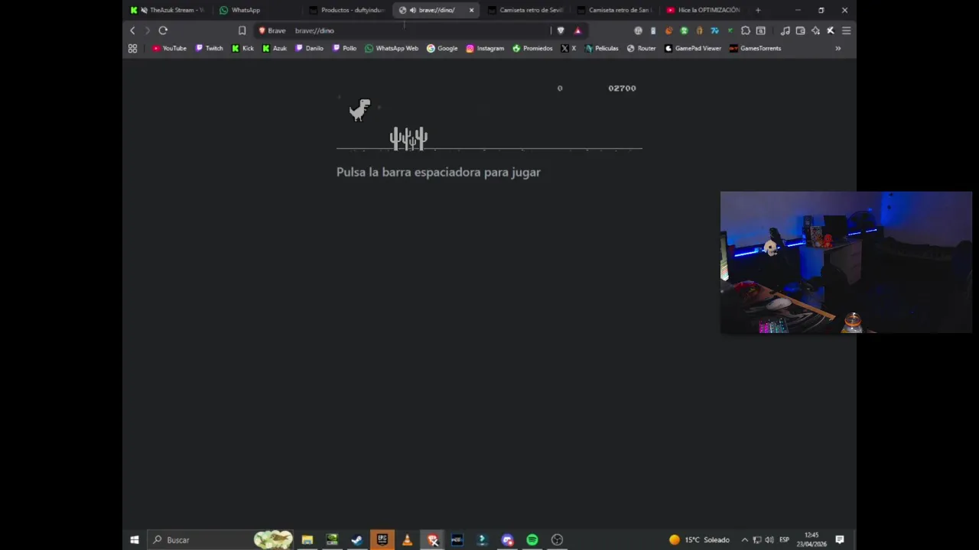Open the Pollo bookmark
This screenshot has height=550, width=979.
pyautogui.click(x=344, y=48)
